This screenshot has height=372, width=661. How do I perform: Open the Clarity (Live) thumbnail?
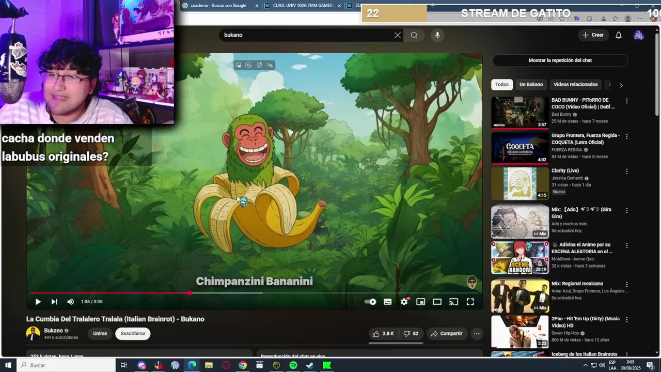pos(520,183)
